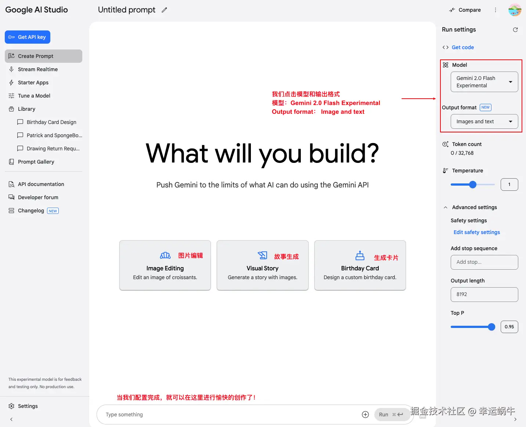Click the Edit safety settings link
Image resolution: width=526 pixels, height=427 pixels.
pos(477,232)
